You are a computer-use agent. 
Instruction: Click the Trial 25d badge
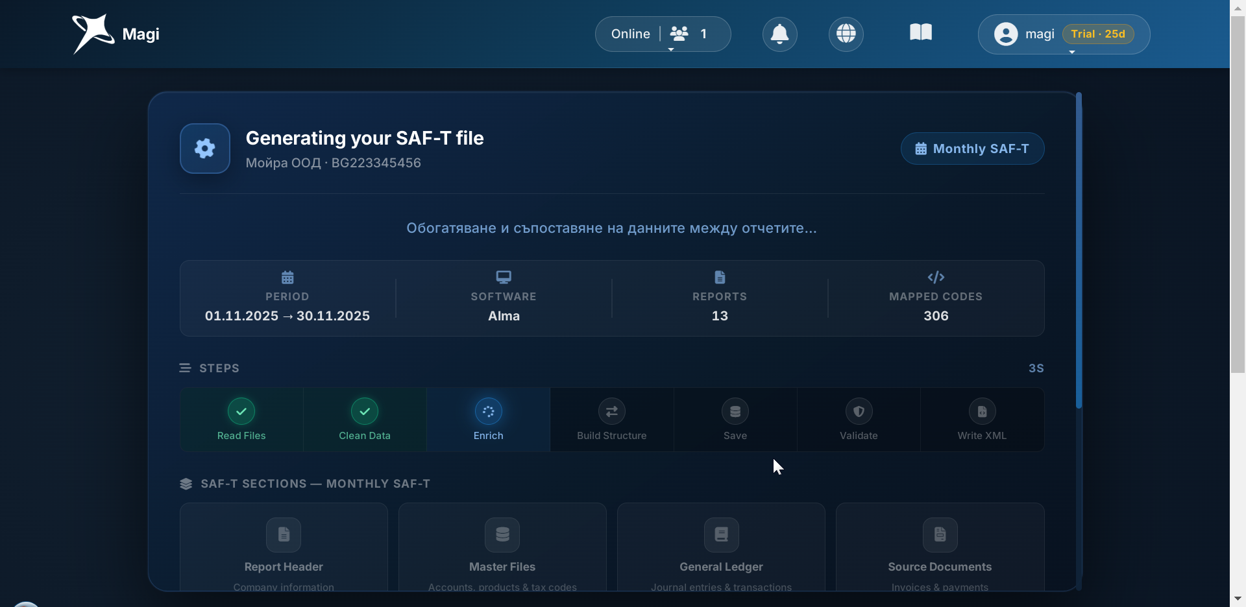point(1098,34)
